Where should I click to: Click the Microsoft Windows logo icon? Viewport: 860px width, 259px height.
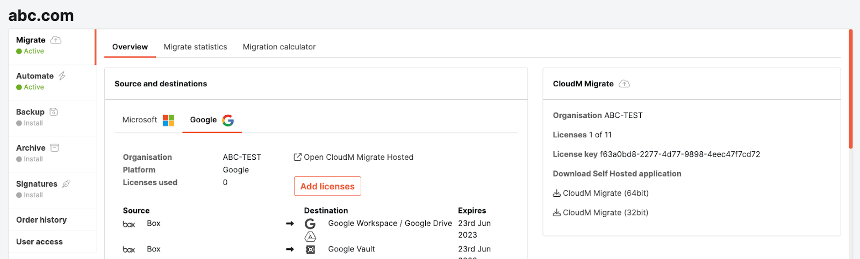169,120
